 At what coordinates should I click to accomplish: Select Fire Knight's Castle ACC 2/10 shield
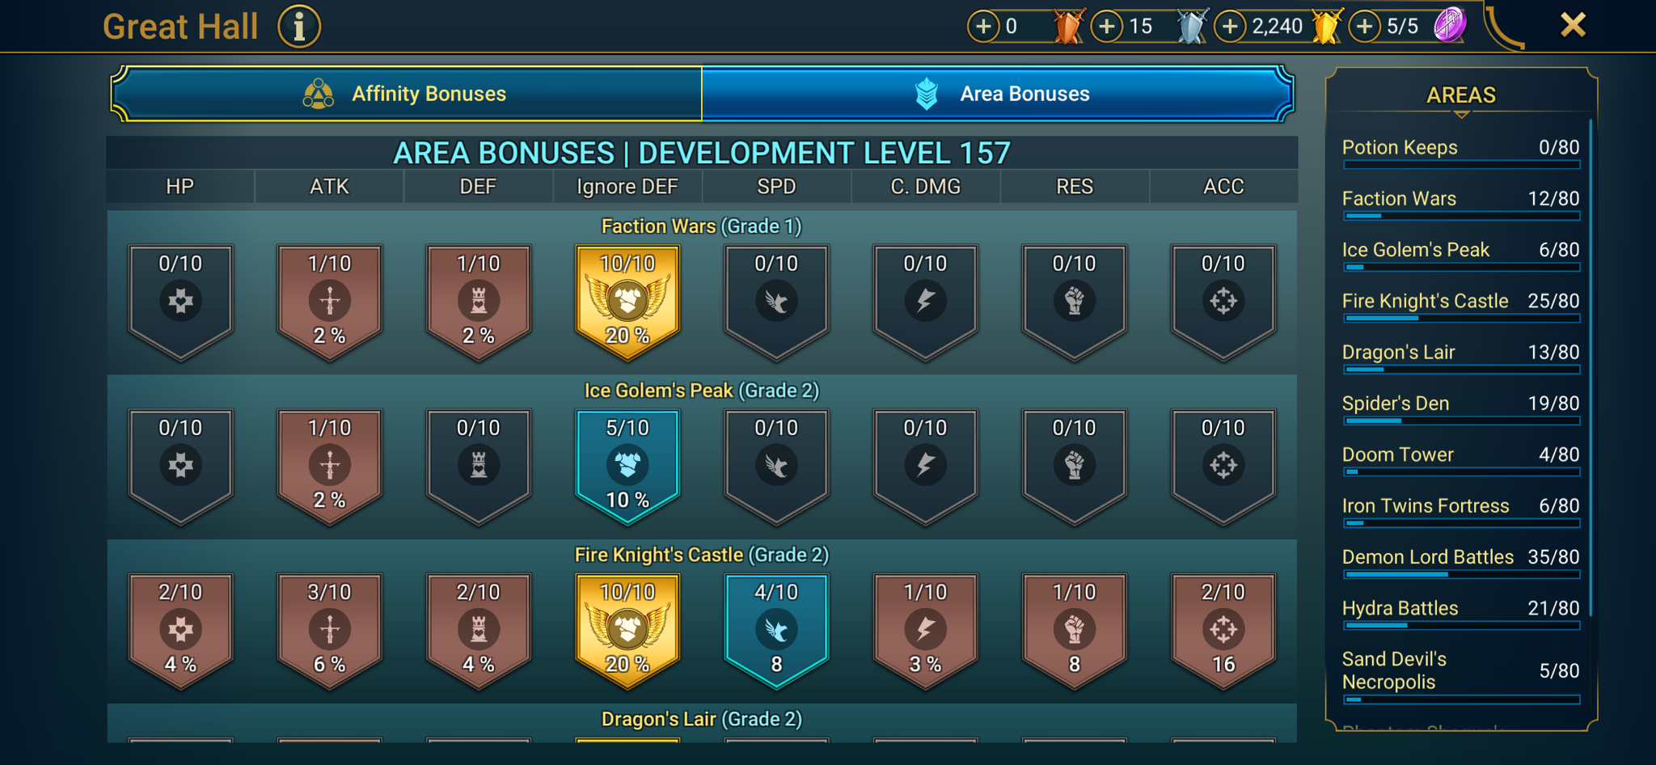pyautogui.click(x=1223, y=630)
